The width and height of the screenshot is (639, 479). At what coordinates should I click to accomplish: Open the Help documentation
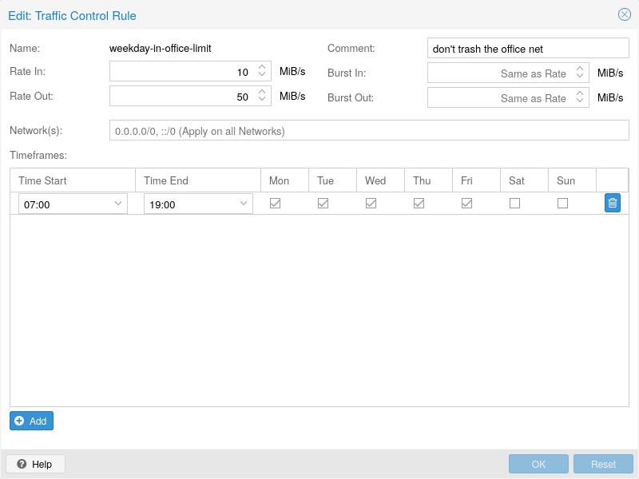[35, 464]
